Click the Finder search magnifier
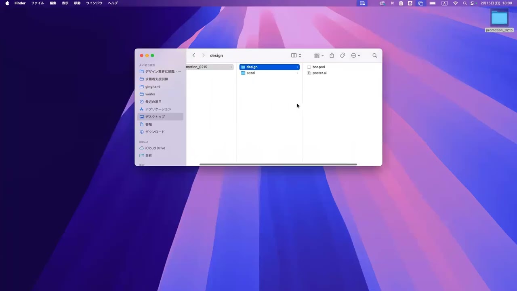The image size is (517, 291). pyautogui.click(x=375, y=55)
